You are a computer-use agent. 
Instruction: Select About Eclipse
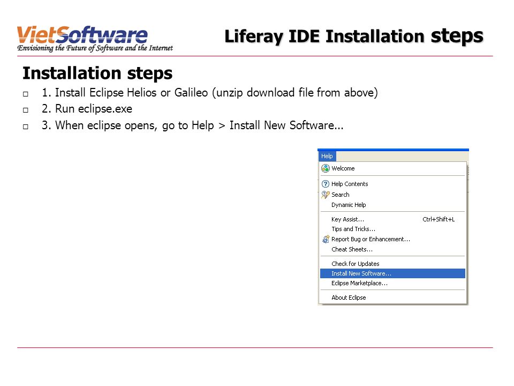(x=392, y=298)
